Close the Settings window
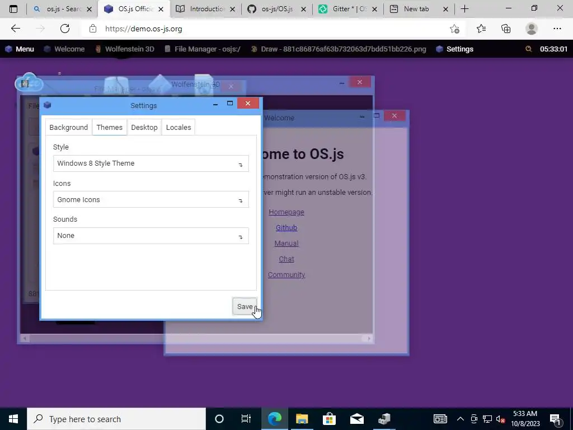 click(x=248, y=104)
